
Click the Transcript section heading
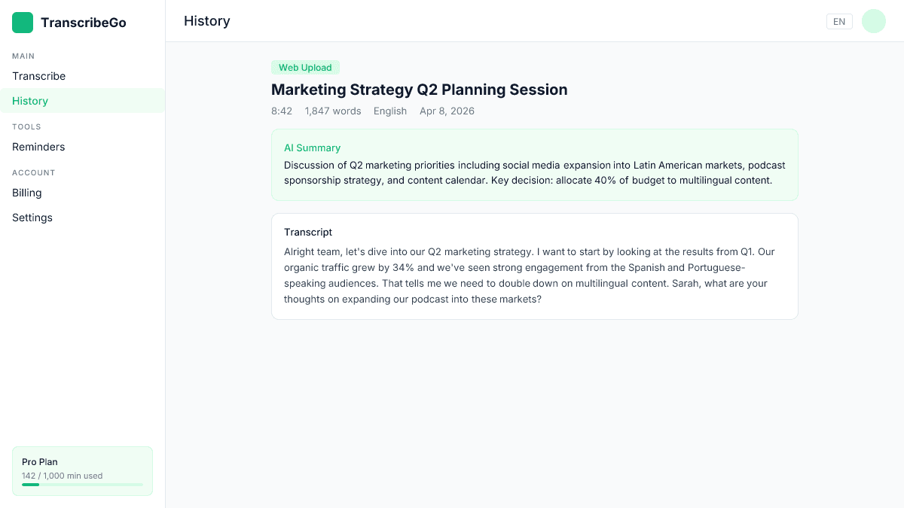point(308,233)
